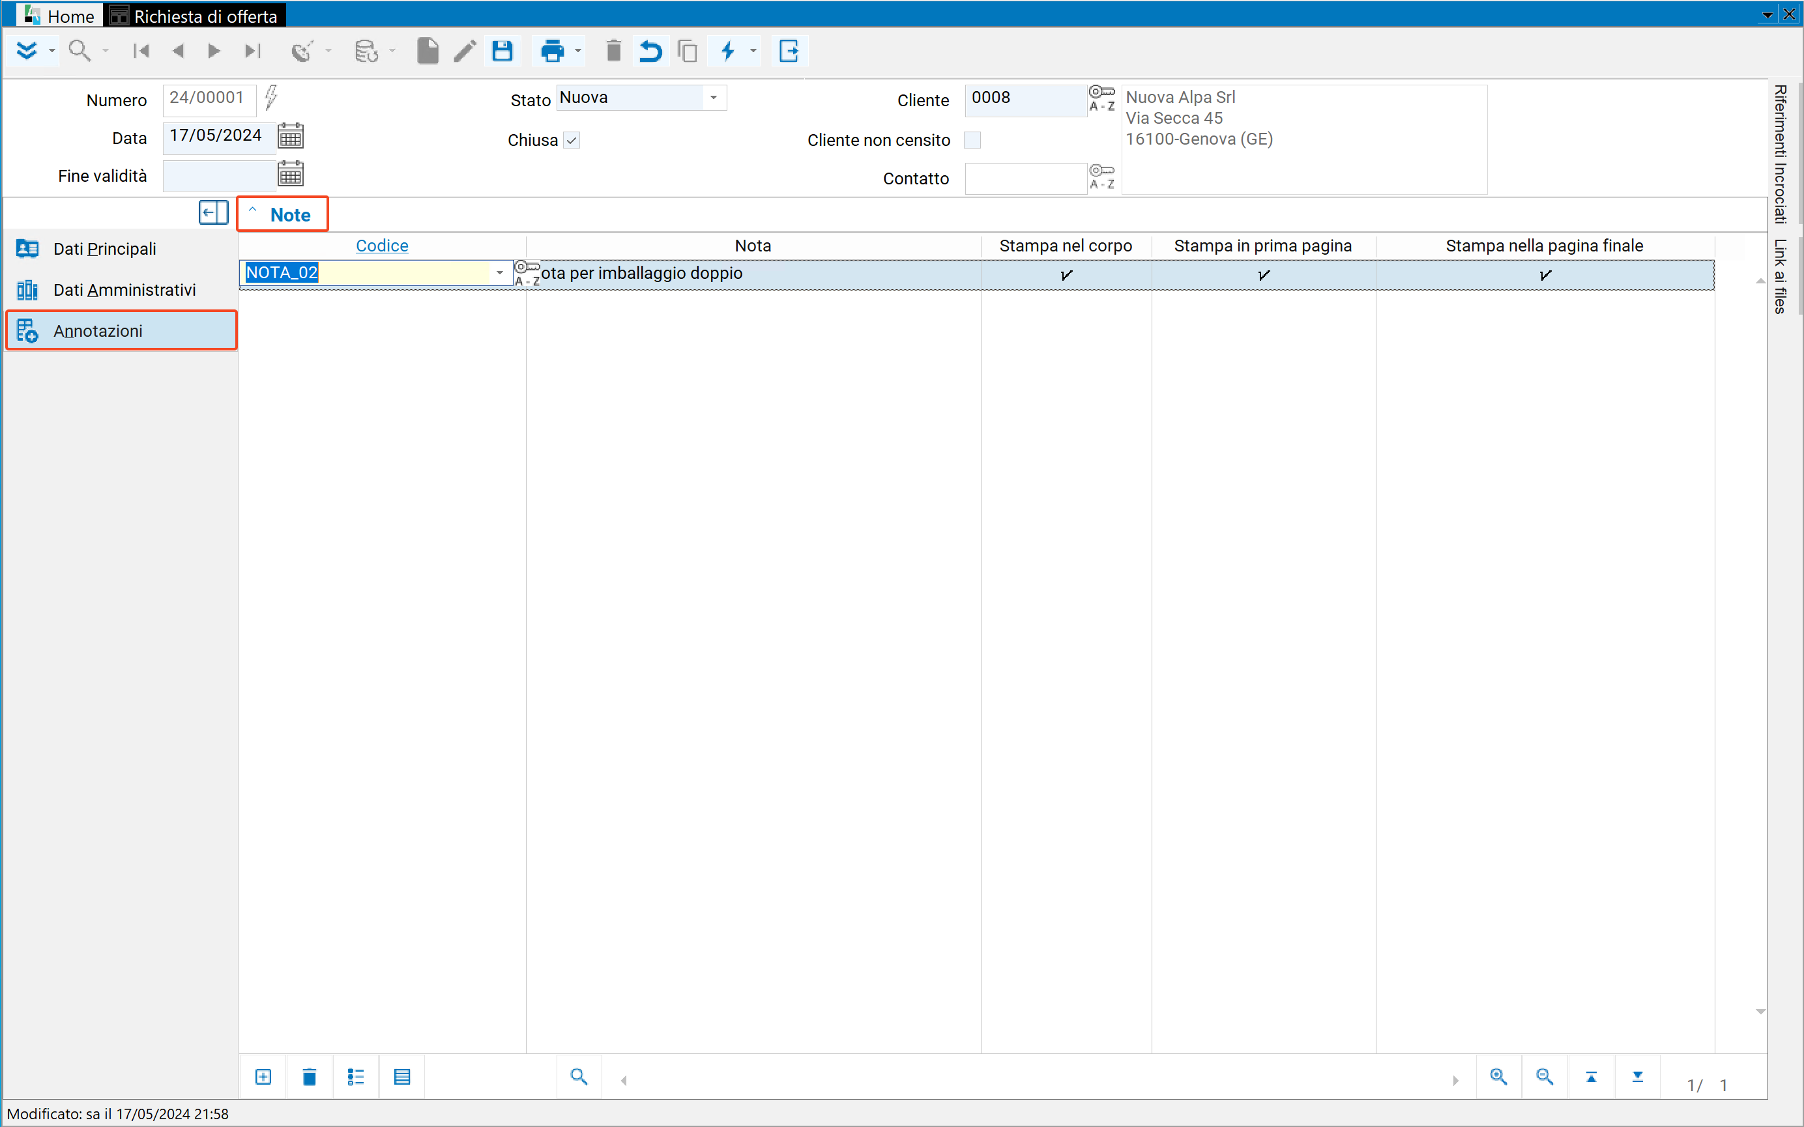The image size is (1804, 1127).
Task: Undo changes with the undo arrow
Action: [651, 51]
